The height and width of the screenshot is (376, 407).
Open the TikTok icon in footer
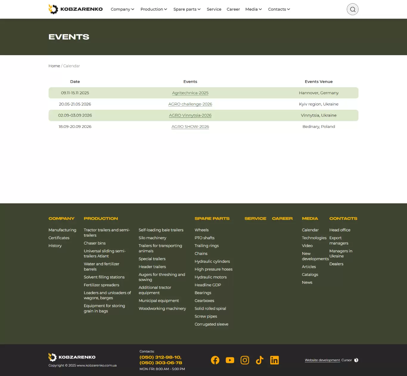tap(260, 360)
